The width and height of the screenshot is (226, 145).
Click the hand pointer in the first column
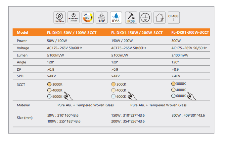click(x=68, y=96)
